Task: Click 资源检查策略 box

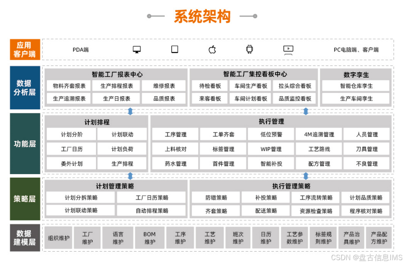Action: [316, 211]
